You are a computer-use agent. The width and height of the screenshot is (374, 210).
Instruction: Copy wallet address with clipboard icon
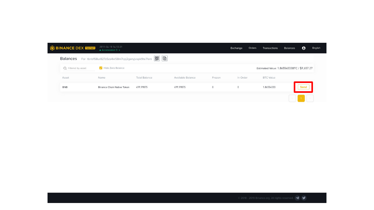(165, 58)
